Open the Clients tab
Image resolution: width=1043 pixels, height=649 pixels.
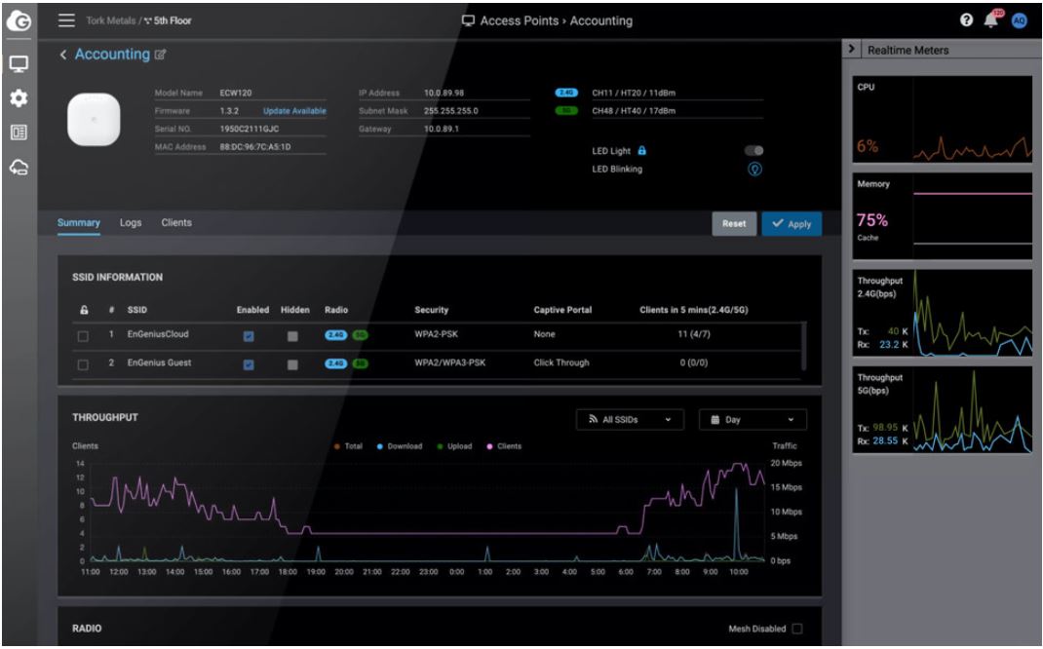(x=176, y=223)
